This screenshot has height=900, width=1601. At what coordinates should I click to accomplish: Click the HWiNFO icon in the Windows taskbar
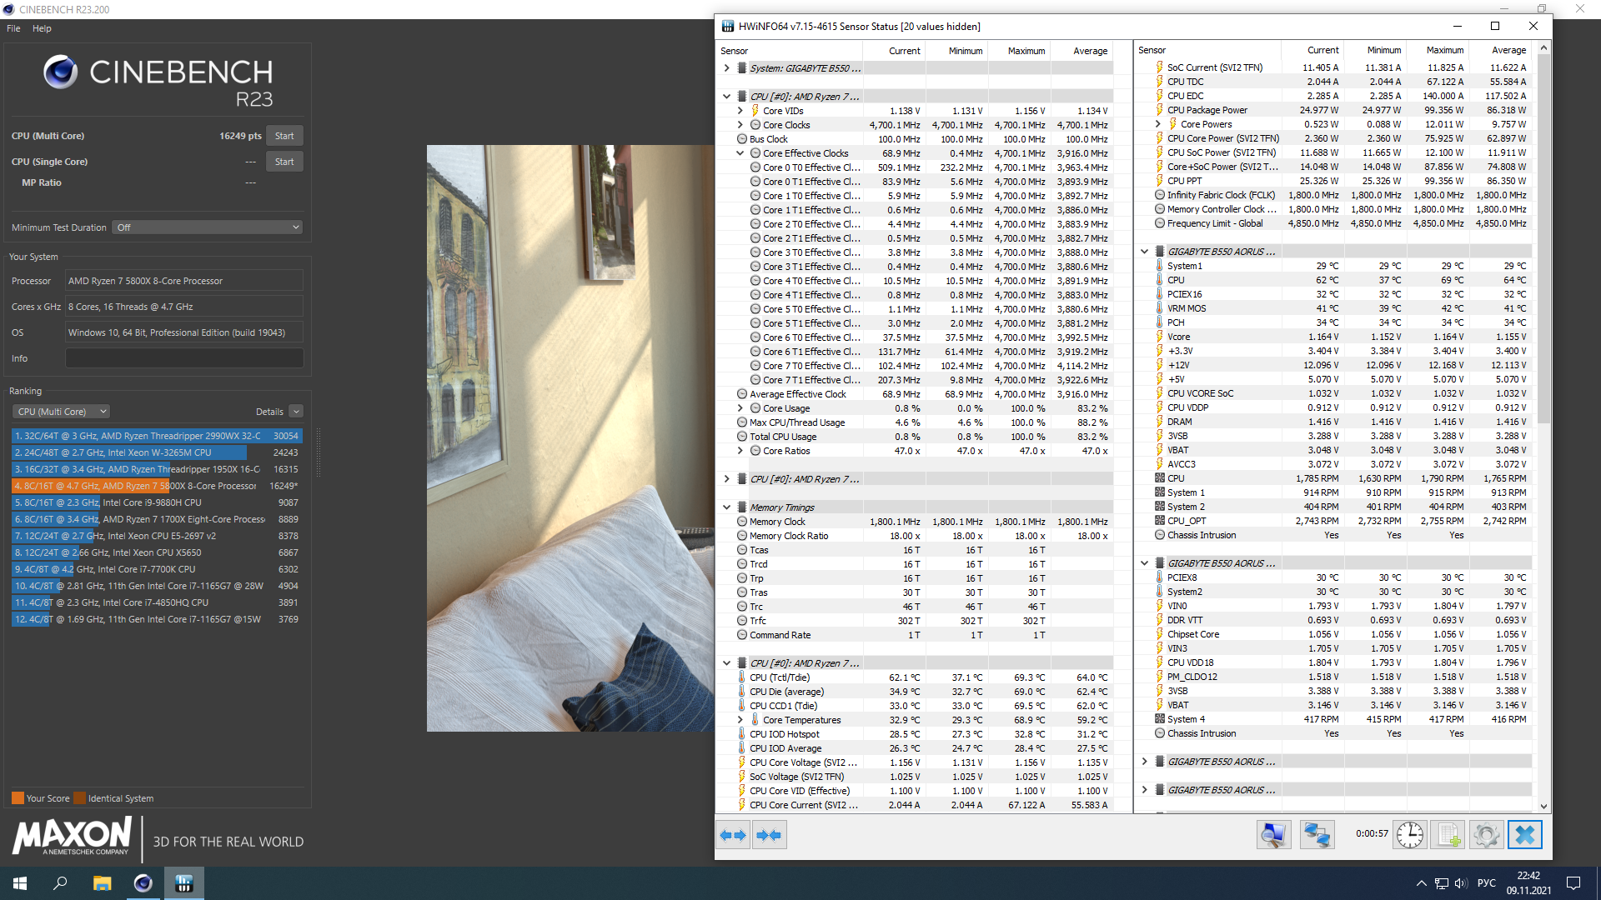[x=183, y=883]
